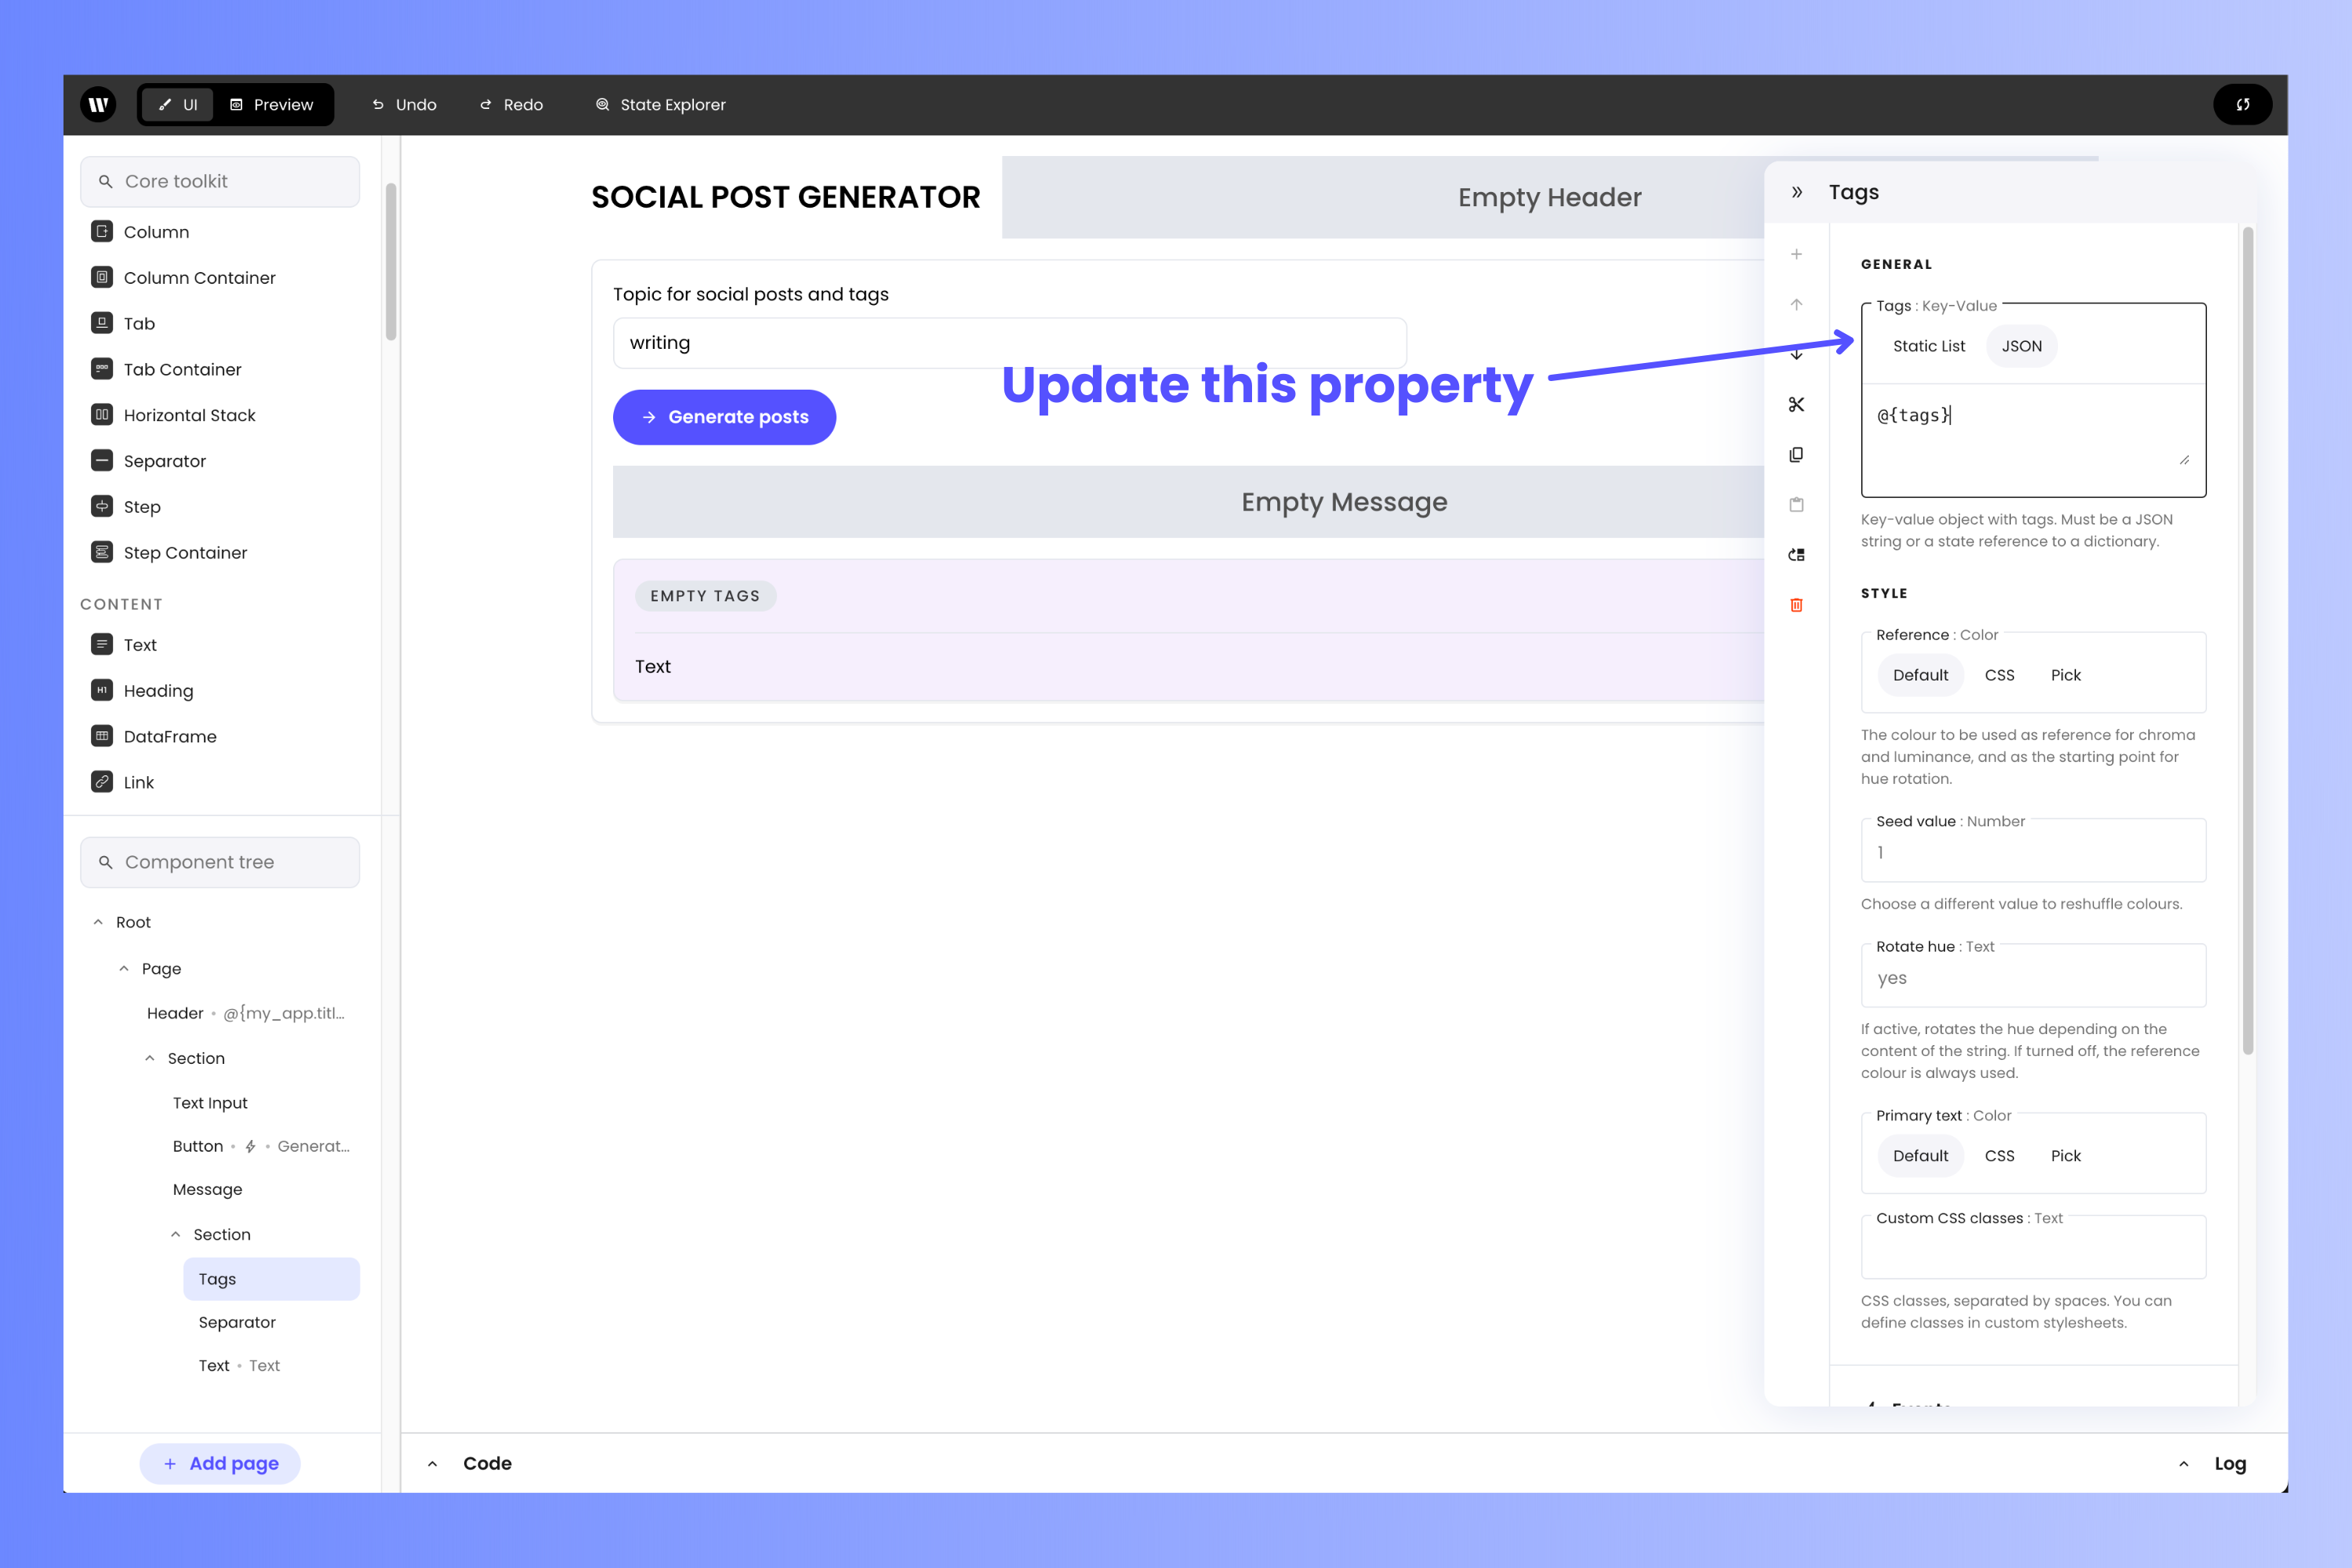Open the State Explorer
Image resolution: width=2352 pixels, height=1568 pixels.
660,104
